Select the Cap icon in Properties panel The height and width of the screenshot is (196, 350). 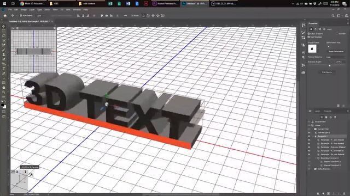click(319, 29)
